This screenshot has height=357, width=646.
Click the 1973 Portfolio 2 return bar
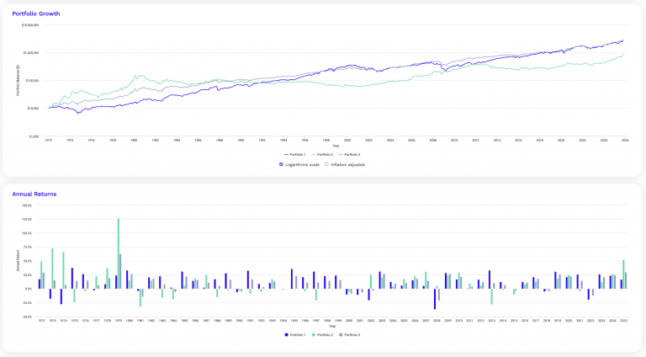pyautogui.click(x=52, y=269)
